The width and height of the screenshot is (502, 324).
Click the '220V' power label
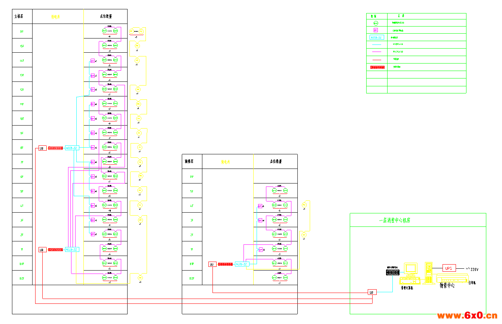pyautogui.click(x=474, y=269)
